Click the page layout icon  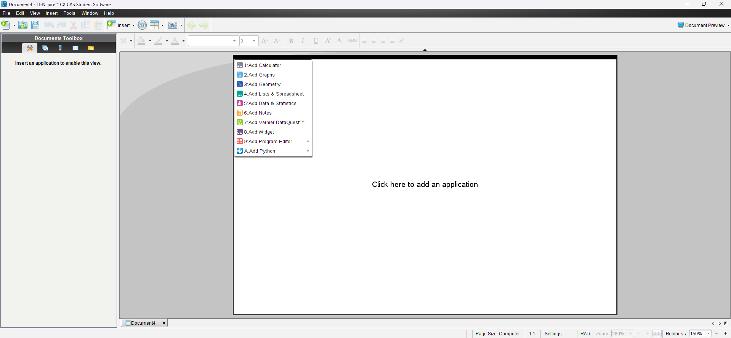tap(154, 26)
